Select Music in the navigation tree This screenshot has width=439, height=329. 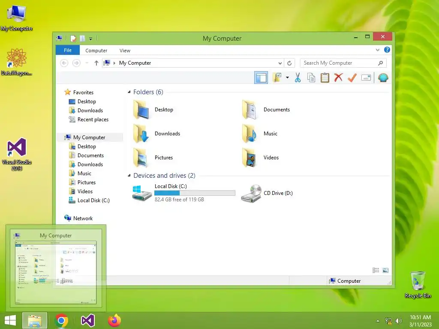(80, 173)
